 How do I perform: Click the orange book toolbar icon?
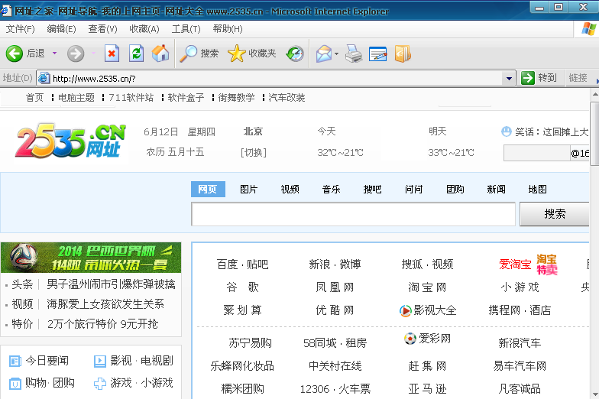click(x=403, y=54)
